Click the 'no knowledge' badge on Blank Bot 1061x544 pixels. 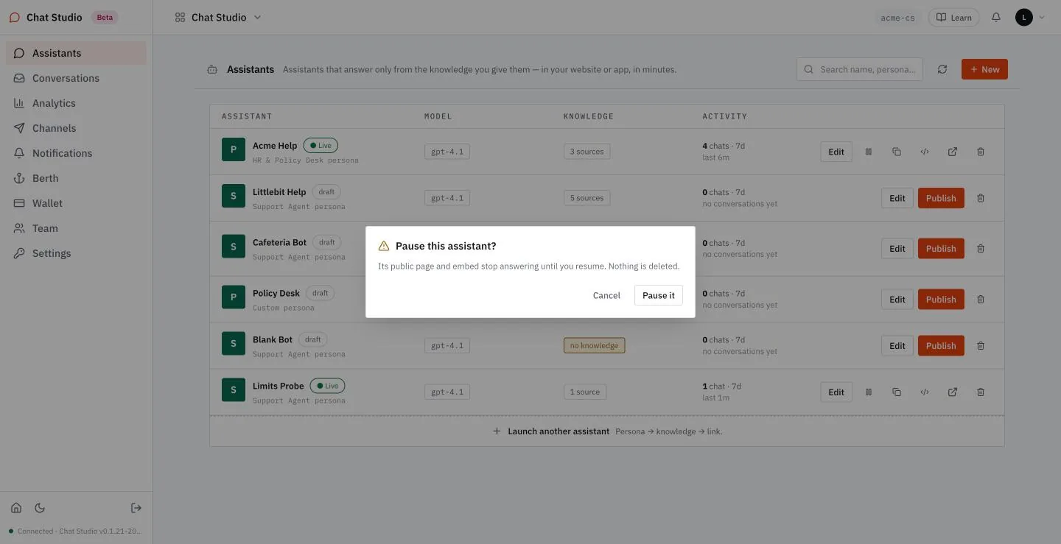tap(594, 346)
